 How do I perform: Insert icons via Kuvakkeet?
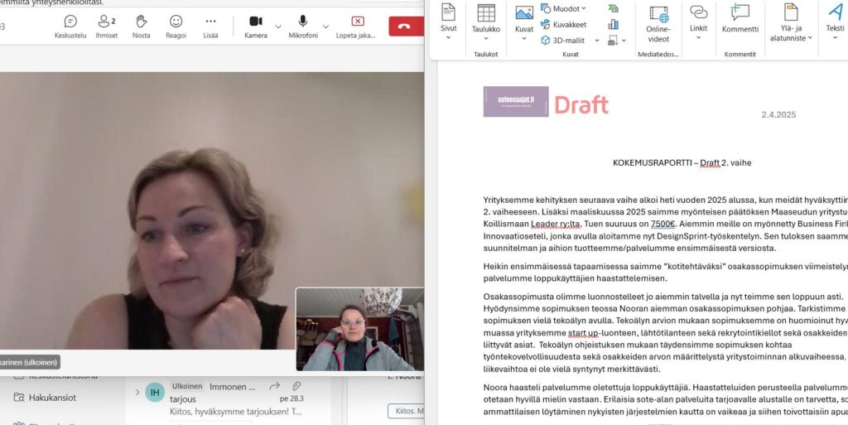[x=563, y=24]
